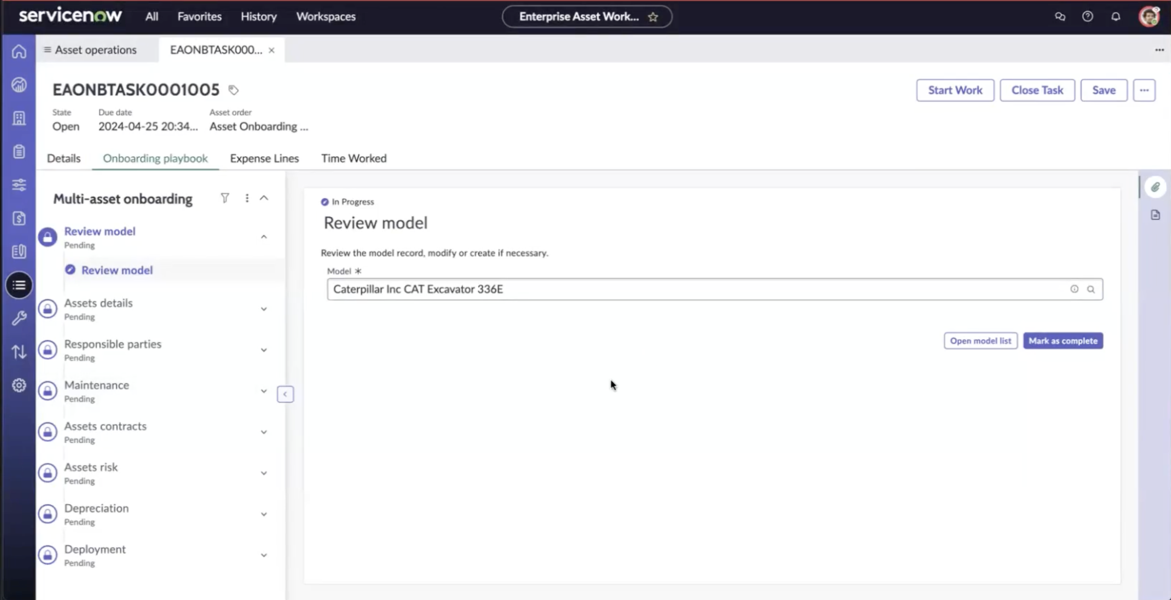Image resolution: width=1171 pixels, height=600 pixels.
Task: Open the playbook three-dot vertical menu
Action: [x=247, y=198]
